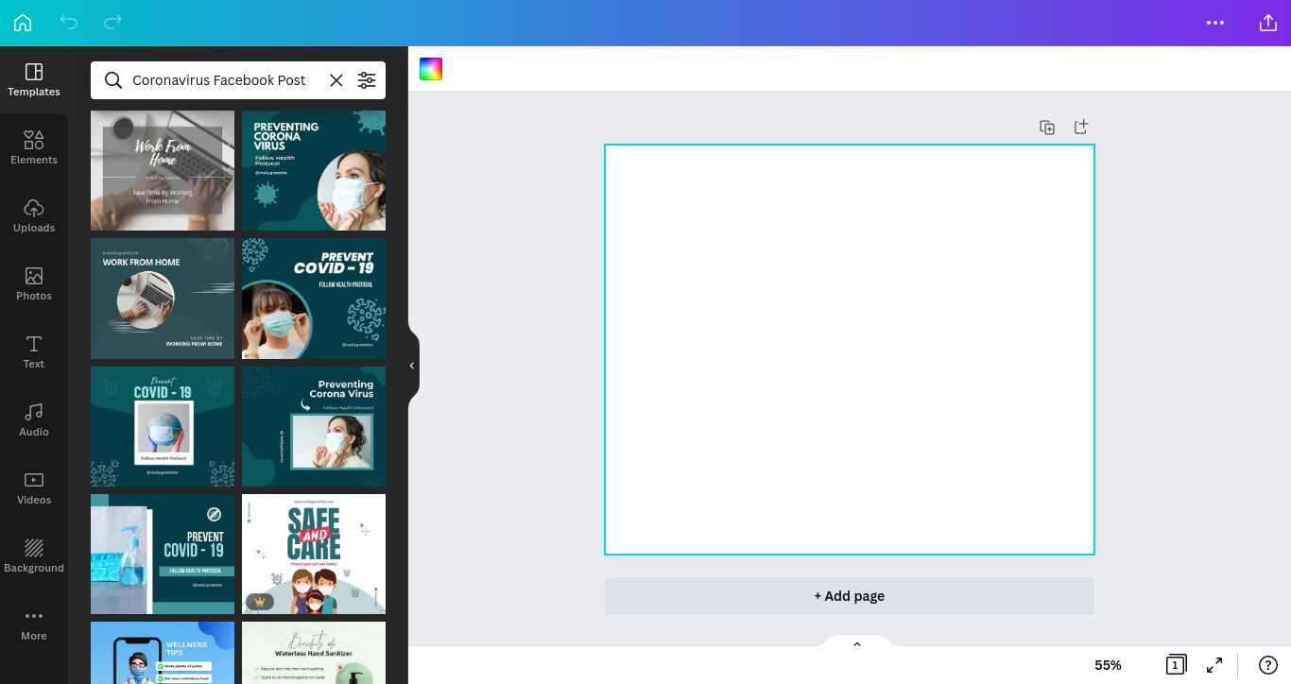This screenshot has width=1291, height=684.
Task: Click into the template search field
Action: [x=219, y=80]
